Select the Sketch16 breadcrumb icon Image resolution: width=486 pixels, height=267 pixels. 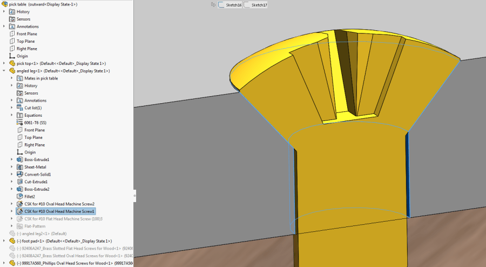tap(221, 5)
